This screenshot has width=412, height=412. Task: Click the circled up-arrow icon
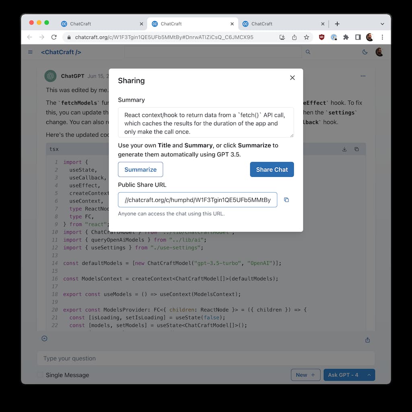[x=44, y=338]
